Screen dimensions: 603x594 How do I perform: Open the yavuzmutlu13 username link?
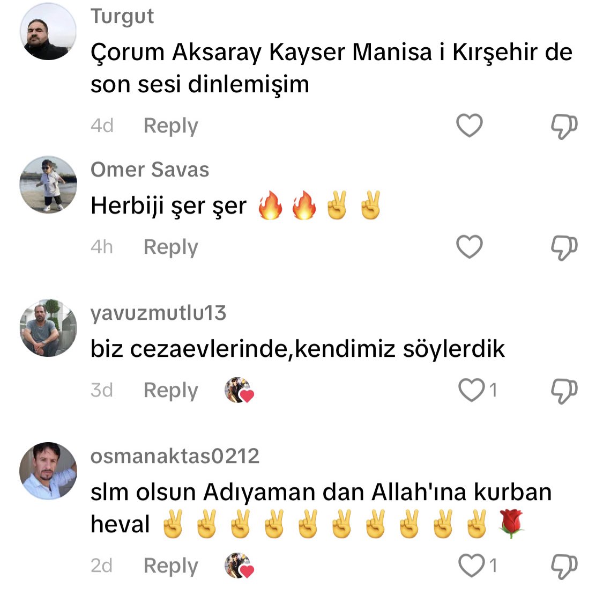[159, 313]
